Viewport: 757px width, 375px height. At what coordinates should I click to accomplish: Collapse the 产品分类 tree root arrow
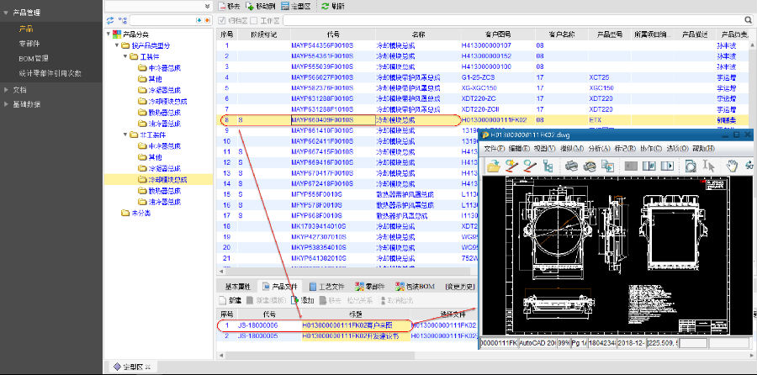(x=109, y=34)
